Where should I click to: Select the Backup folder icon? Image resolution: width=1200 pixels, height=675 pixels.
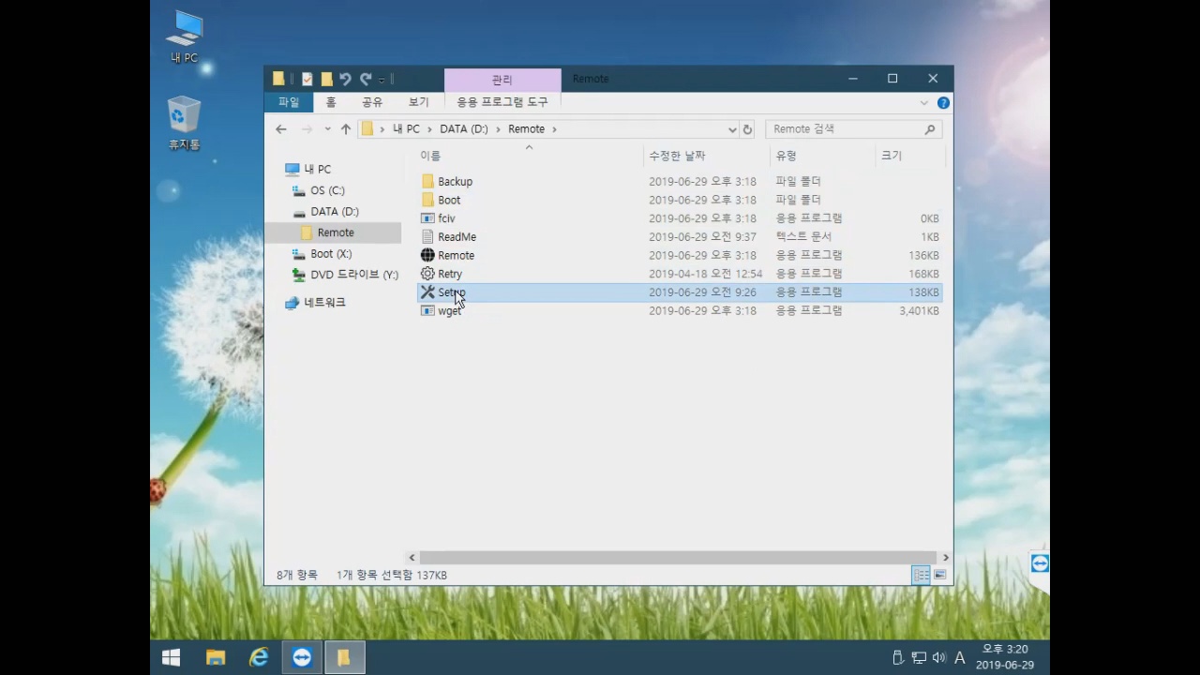(427, 181)
